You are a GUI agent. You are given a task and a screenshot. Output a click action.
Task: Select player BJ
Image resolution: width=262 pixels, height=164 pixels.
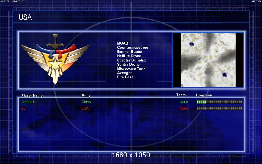(x=23, y=108)
